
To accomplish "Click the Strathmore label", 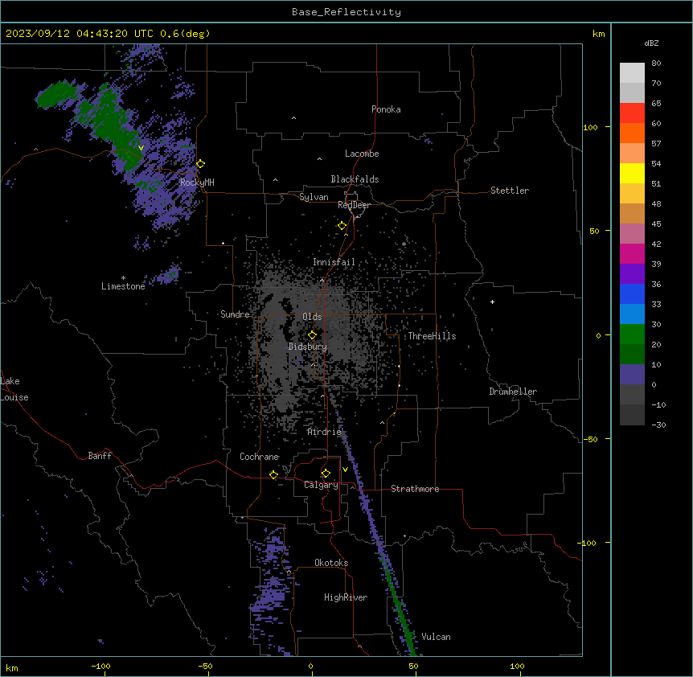I will [x=415, y=489].
